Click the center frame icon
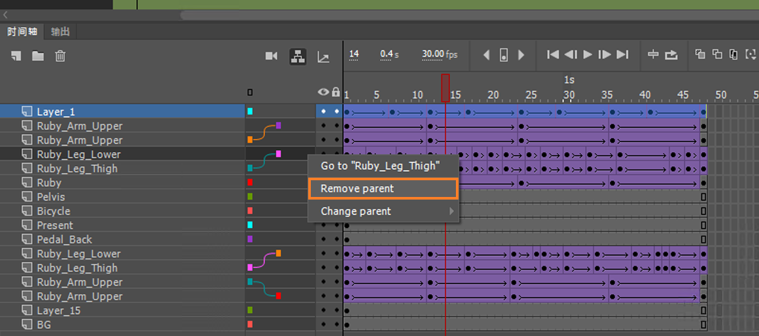Screen dimensions: 759x336 coord(653,55)
